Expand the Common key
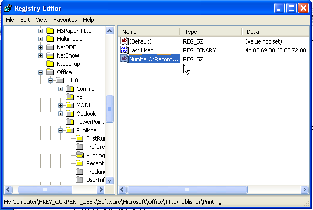The width and height of the screenshot is (313, 210). tap(60, 89)
